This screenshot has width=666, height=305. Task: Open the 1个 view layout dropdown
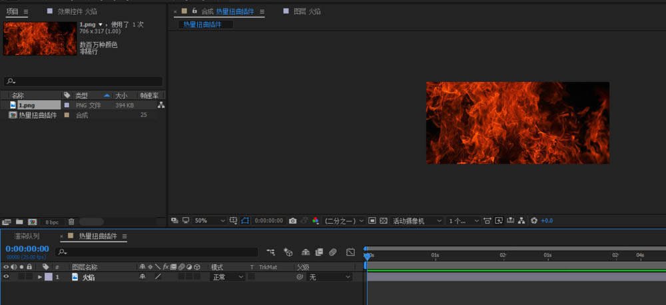(463, 221)
